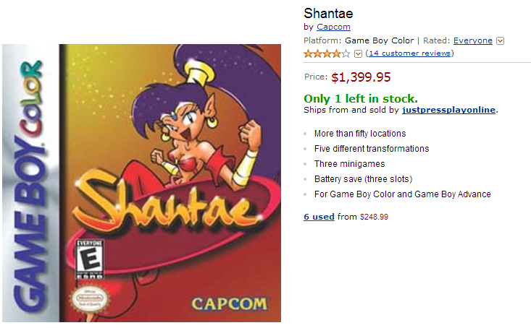Click the More than fifty locations bullet
The width and height of the screenshot is (531, 328).
pos(359,134)
